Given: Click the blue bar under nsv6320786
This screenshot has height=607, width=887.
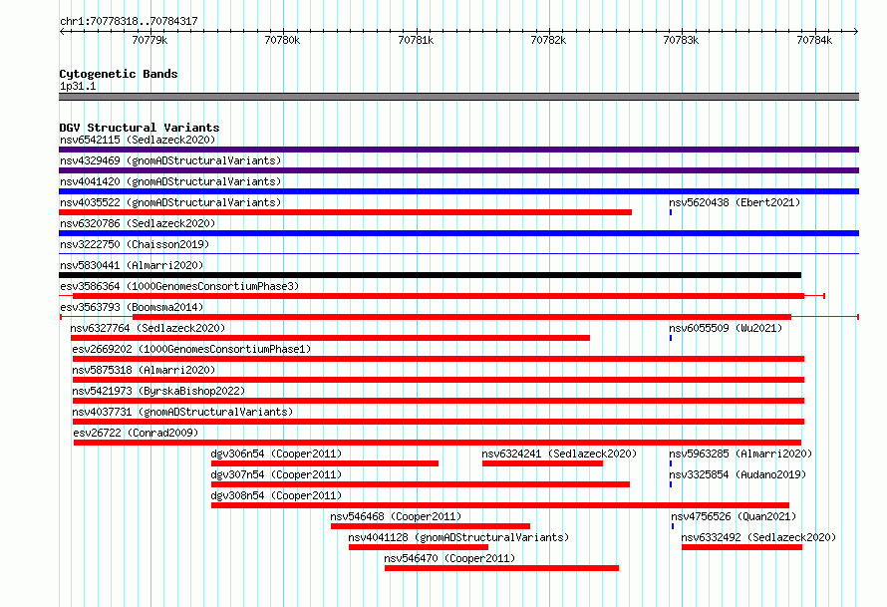Looking at the screenshot, I should pyautogui.click(x=458, y=233).
